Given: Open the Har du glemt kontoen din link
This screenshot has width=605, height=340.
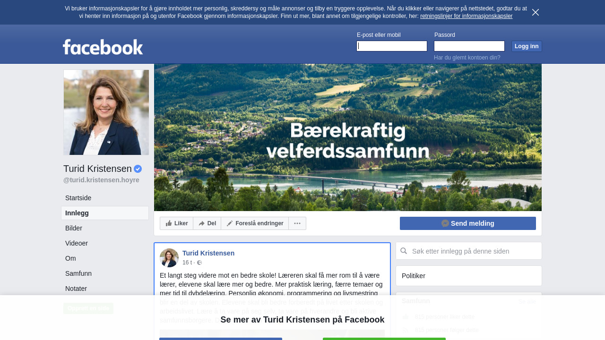Looking at the screenshot, I should click(467, 58).
